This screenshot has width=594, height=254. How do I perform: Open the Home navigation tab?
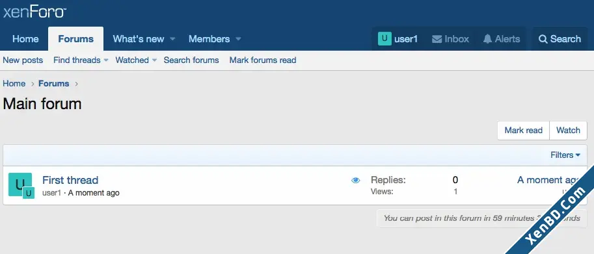tap(25, 39)
